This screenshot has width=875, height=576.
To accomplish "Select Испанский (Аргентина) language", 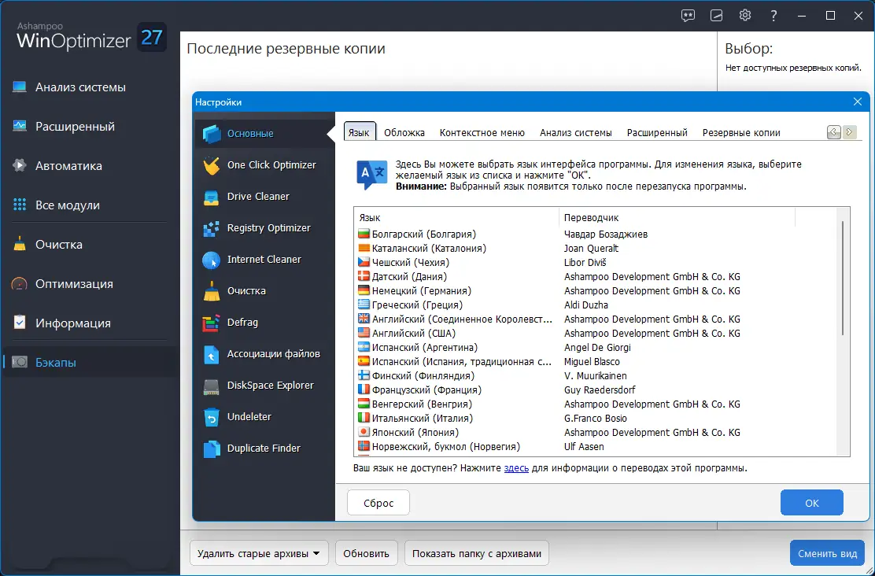I will [x=596, y=348].
